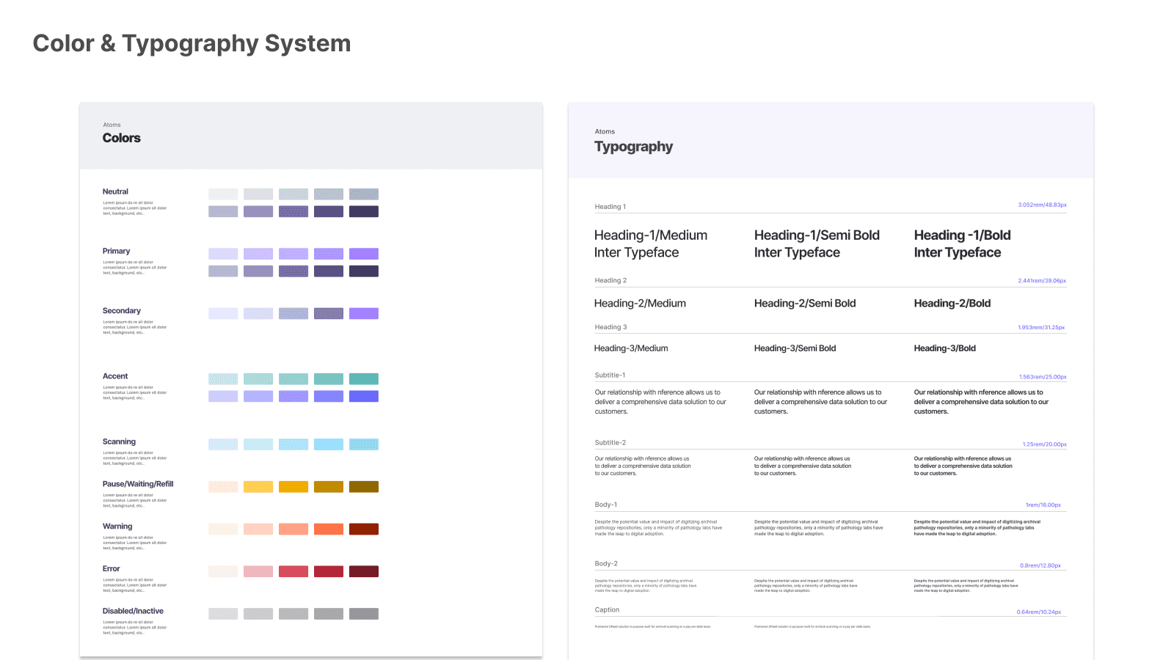Pick the lightest Disabled/Inactive gray swatch
The image size is (1174, 660).
pyautogui.click(x=223, y=614)
